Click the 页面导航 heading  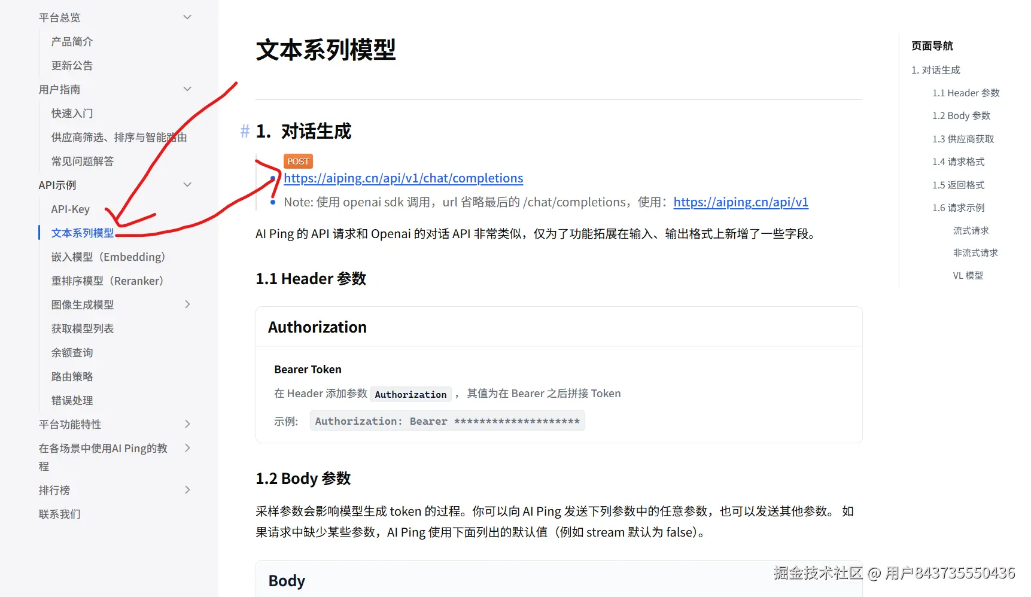pyautogui.click(x=932, y=46)
